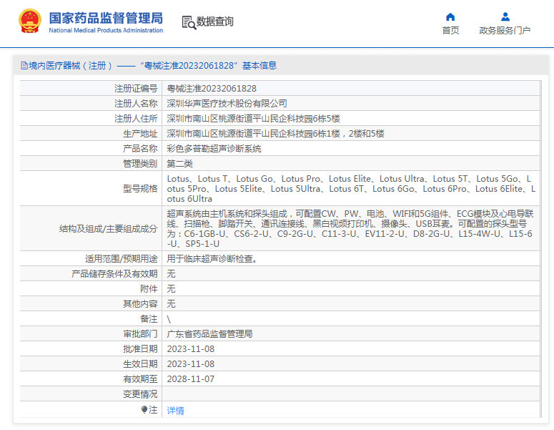This screenshot has height=430, width=554.
Task: Click the backslash value in 备注 row
Action: (x=169, y=319)
